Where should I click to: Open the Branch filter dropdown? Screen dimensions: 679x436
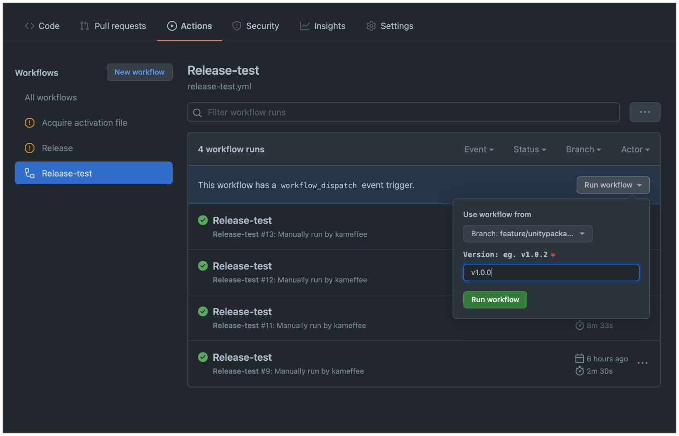coord(583,149)
